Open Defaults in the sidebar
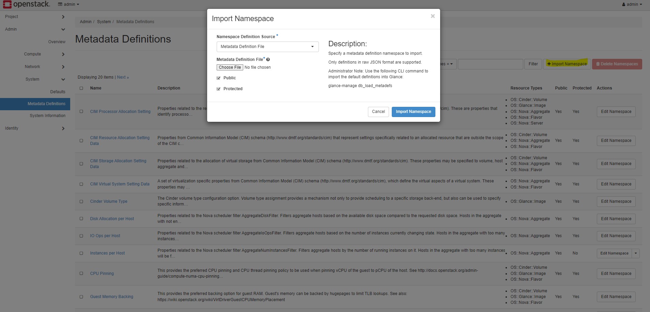This screenshot has height=312, width=650. point(58,92)
